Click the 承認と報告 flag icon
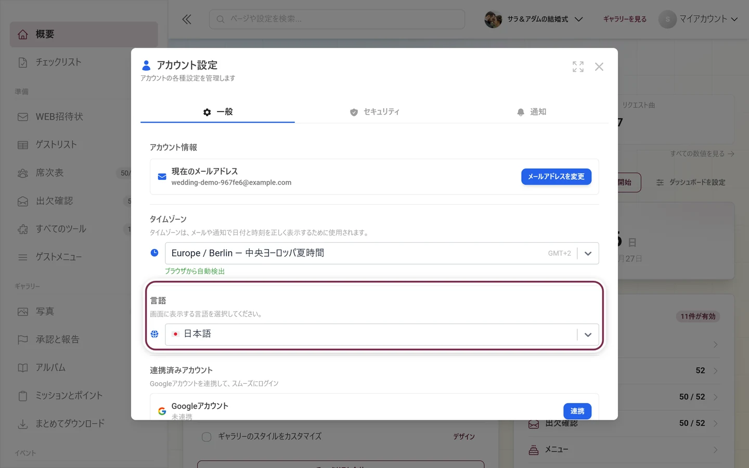 point(23,340)
